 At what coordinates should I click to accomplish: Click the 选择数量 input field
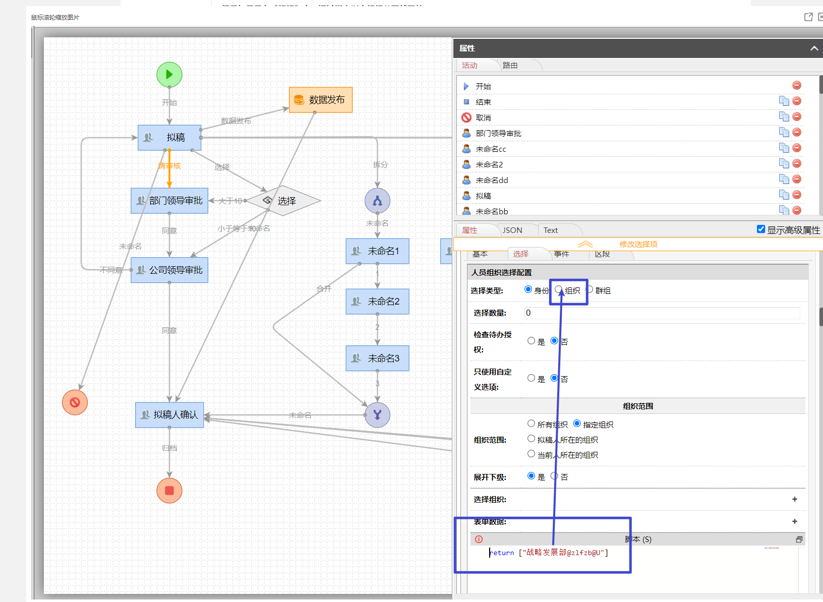point(662,313)
